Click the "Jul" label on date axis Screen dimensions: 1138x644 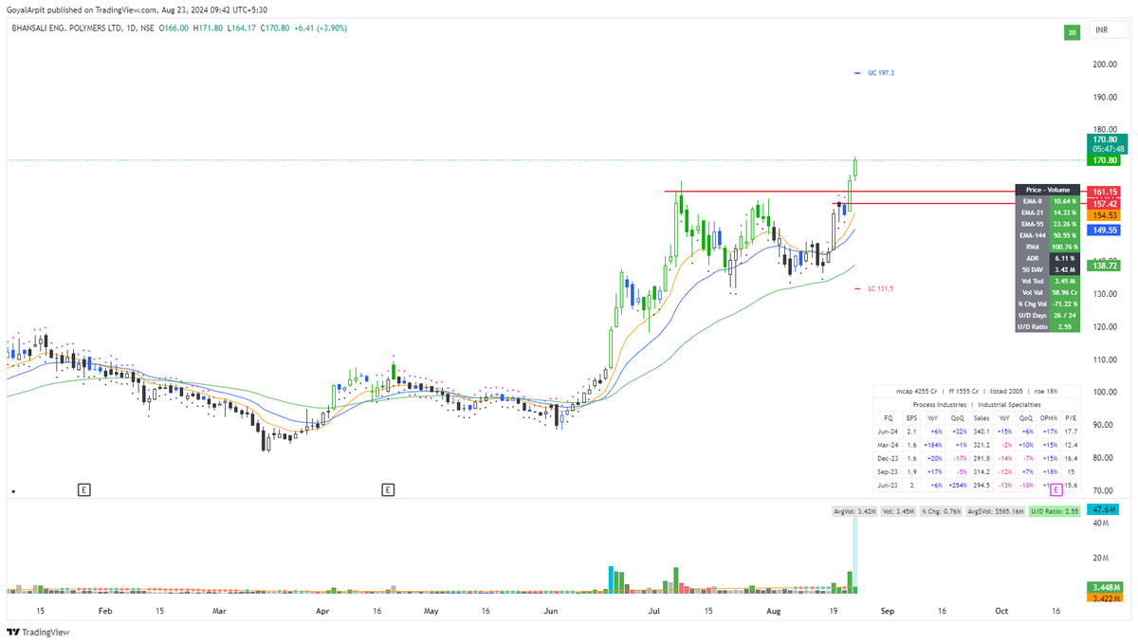point(654,612)
